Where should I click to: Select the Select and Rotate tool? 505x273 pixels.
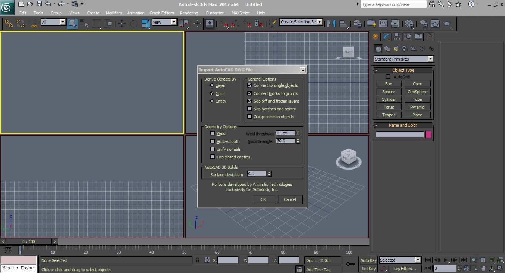tap(134, 24)
